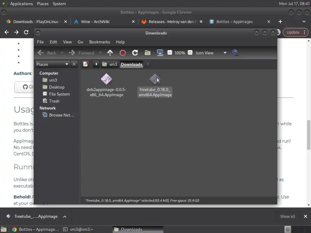Click the Chrome page vertical scrollbar
The image size is (311, 233).
point(309,135)
